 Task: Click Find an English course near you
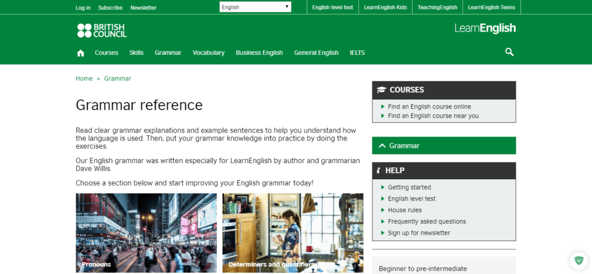434,116
